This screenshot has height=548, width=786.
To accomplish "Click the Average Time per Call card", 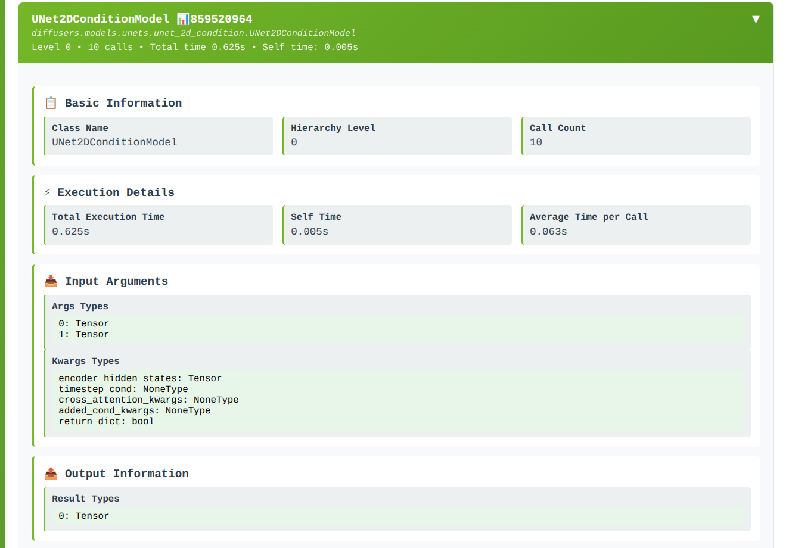I will coord(636,225).
